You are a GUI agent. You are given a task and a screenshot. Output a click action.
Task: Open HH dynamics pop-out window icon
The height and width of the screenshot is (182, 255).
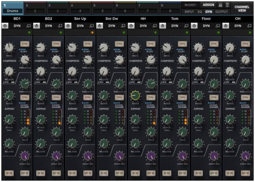click(155, 26)
